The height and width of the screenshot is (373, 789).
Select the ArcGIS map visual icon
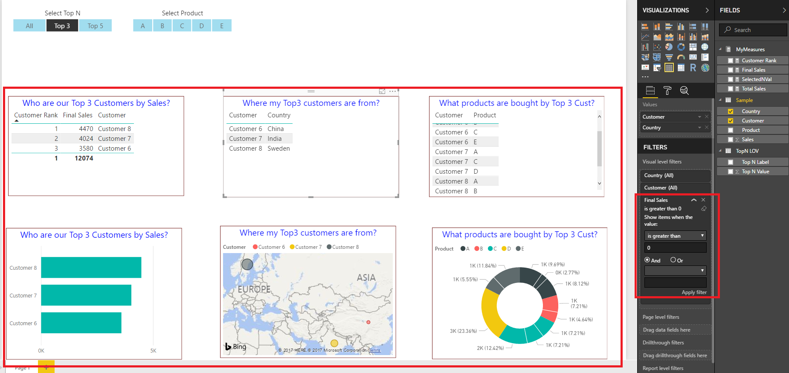point(705,67)
